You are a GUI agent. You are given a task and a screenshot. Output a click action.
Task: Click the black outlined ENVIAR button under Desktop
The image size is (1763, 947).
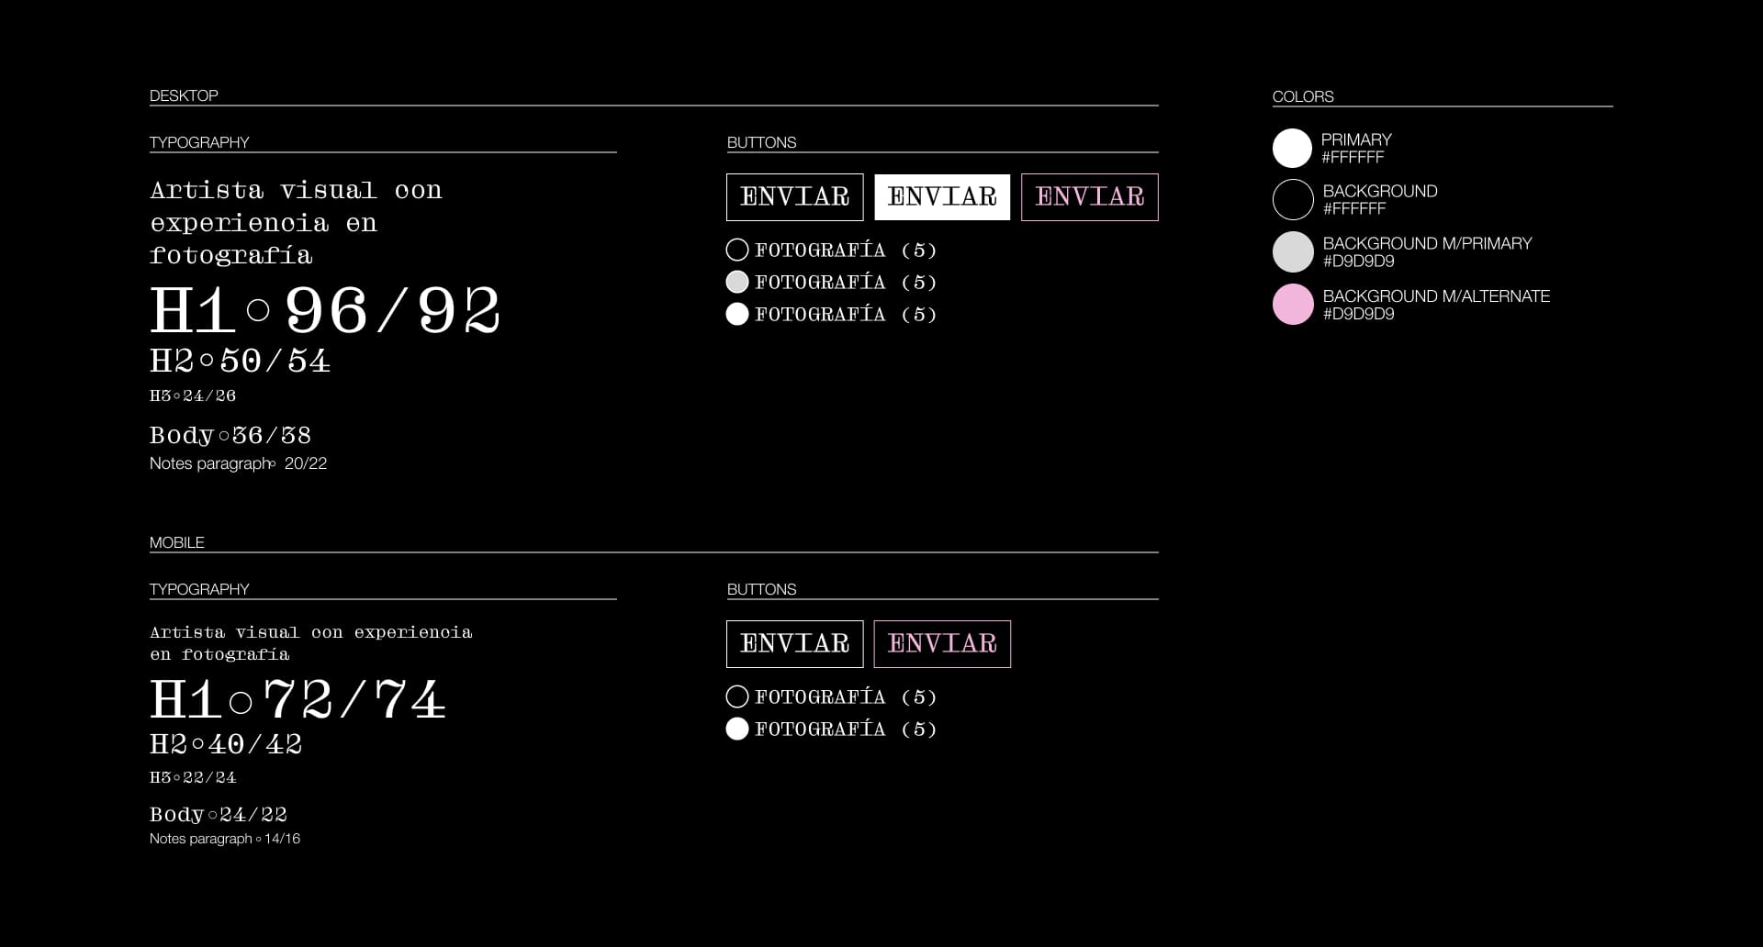tap(794, 197)
